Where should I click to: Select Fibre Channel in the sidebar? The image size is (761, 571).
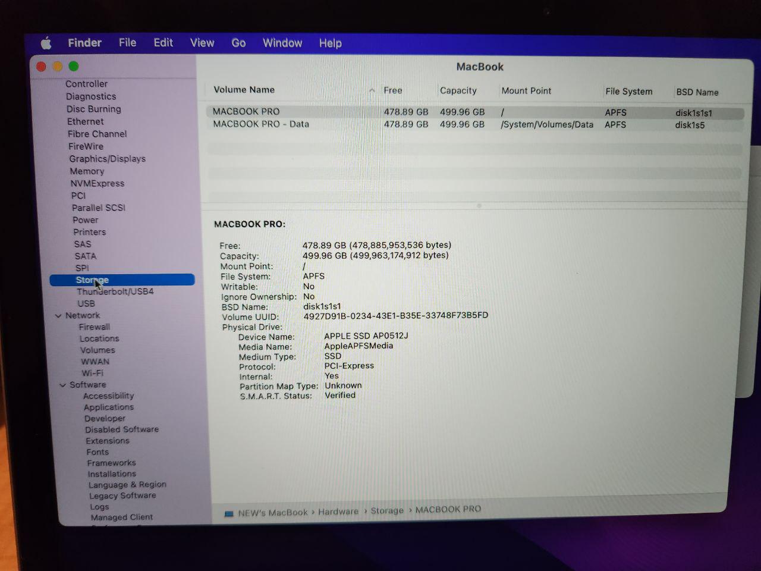point(97,134)
